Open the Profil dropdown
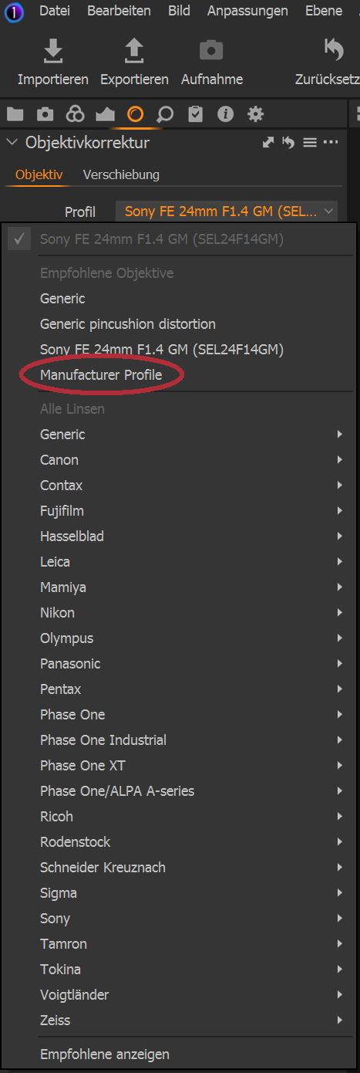360x1073 pixels. pos(227,212)
